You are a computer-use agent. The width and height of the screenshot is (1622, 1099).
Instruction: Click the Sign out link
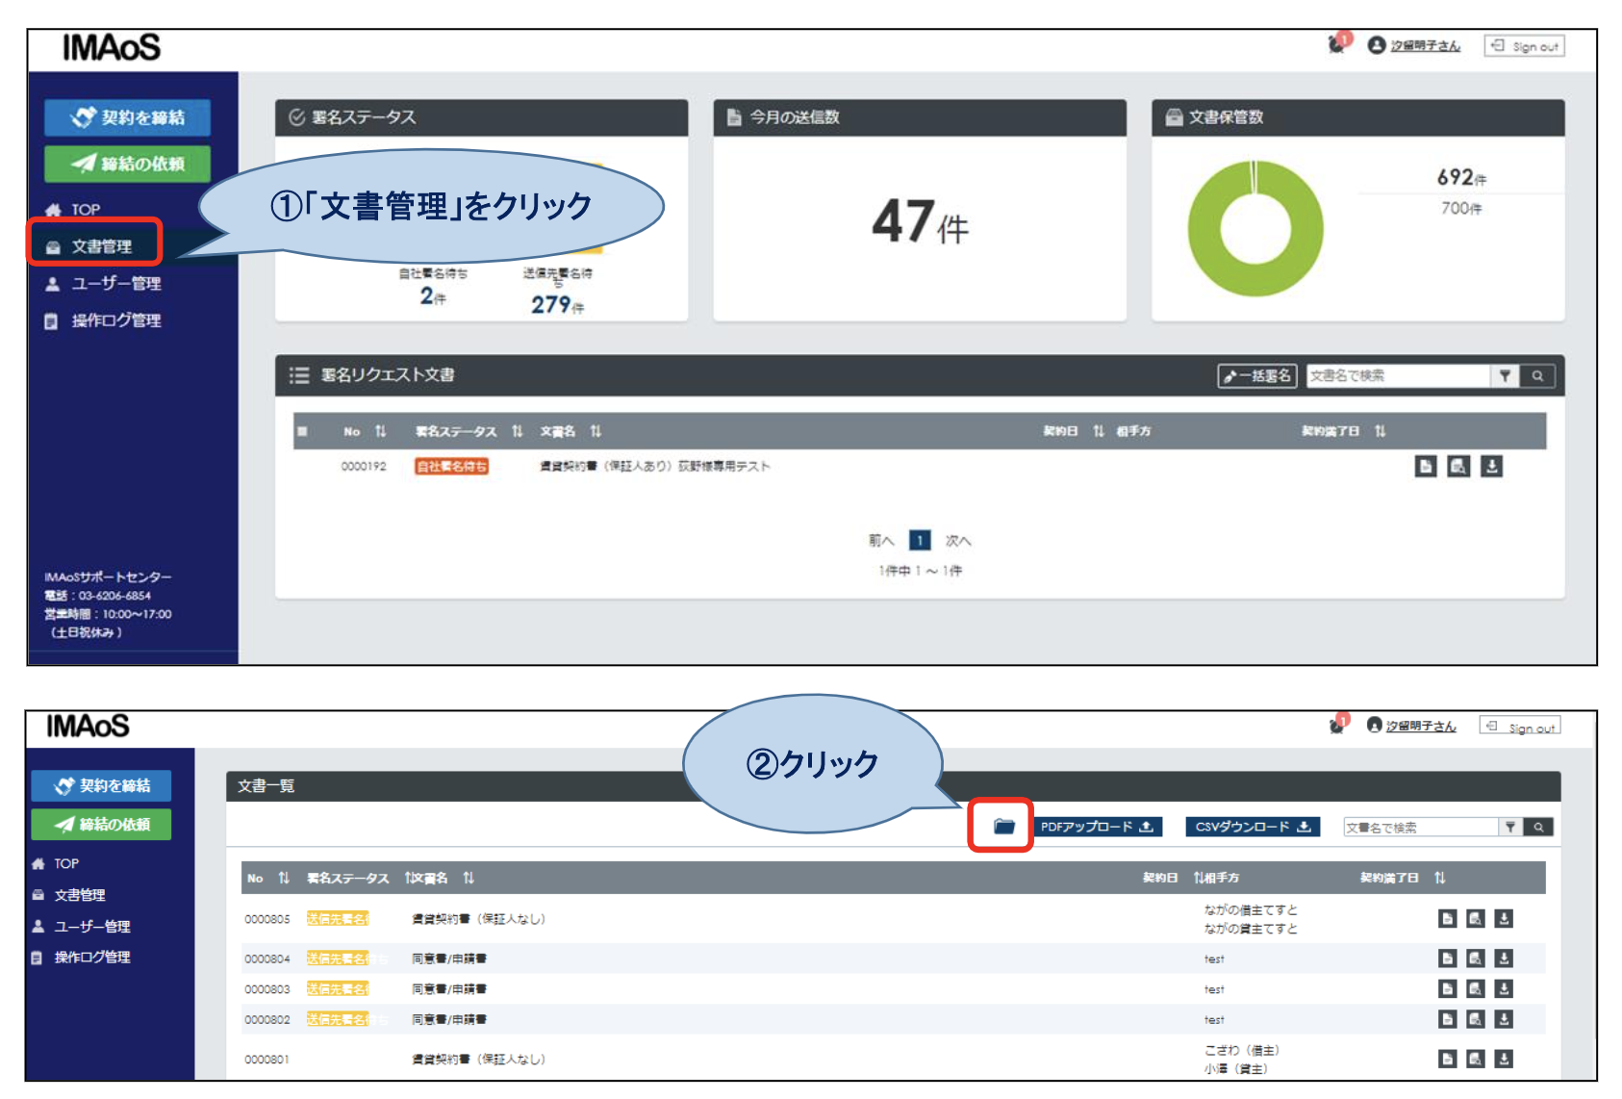1524,44
